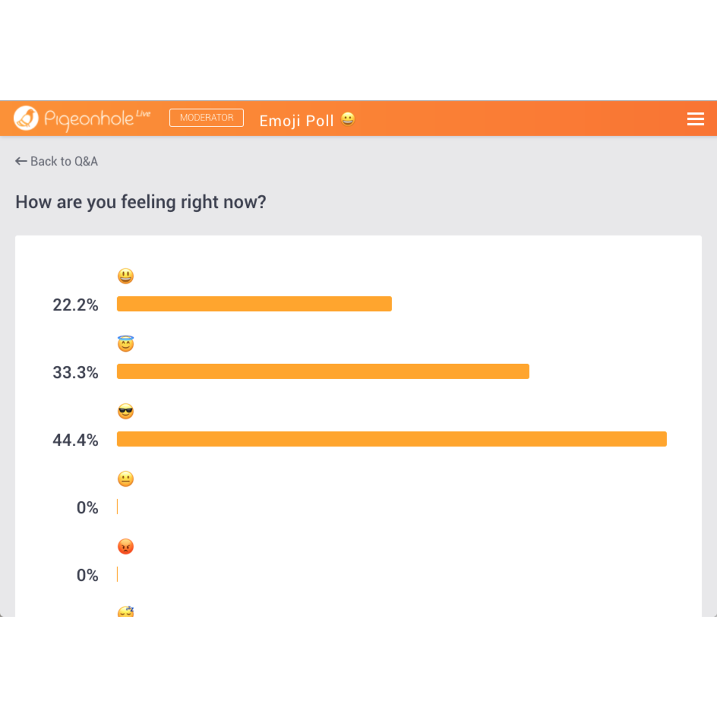Click the emoji beside the Emoji Poll title

[347, 119]
